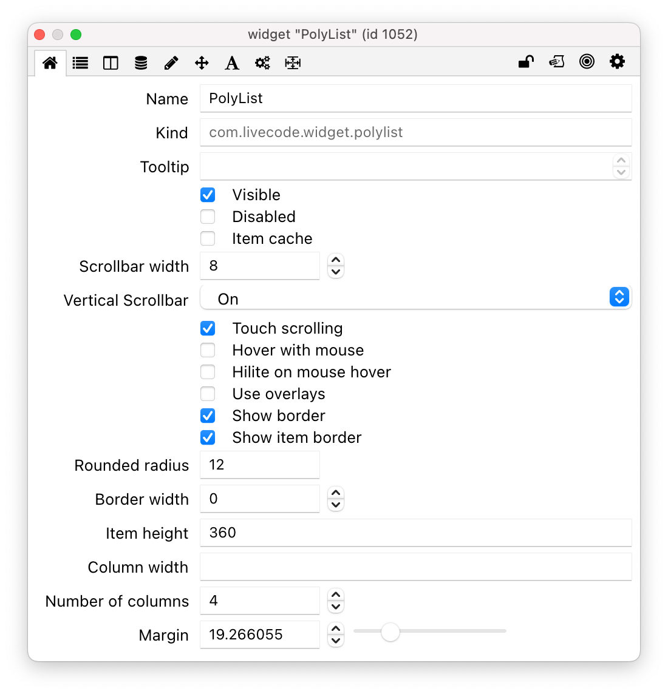
Task: Select the home basic properties tab
Action: point(50,62)
